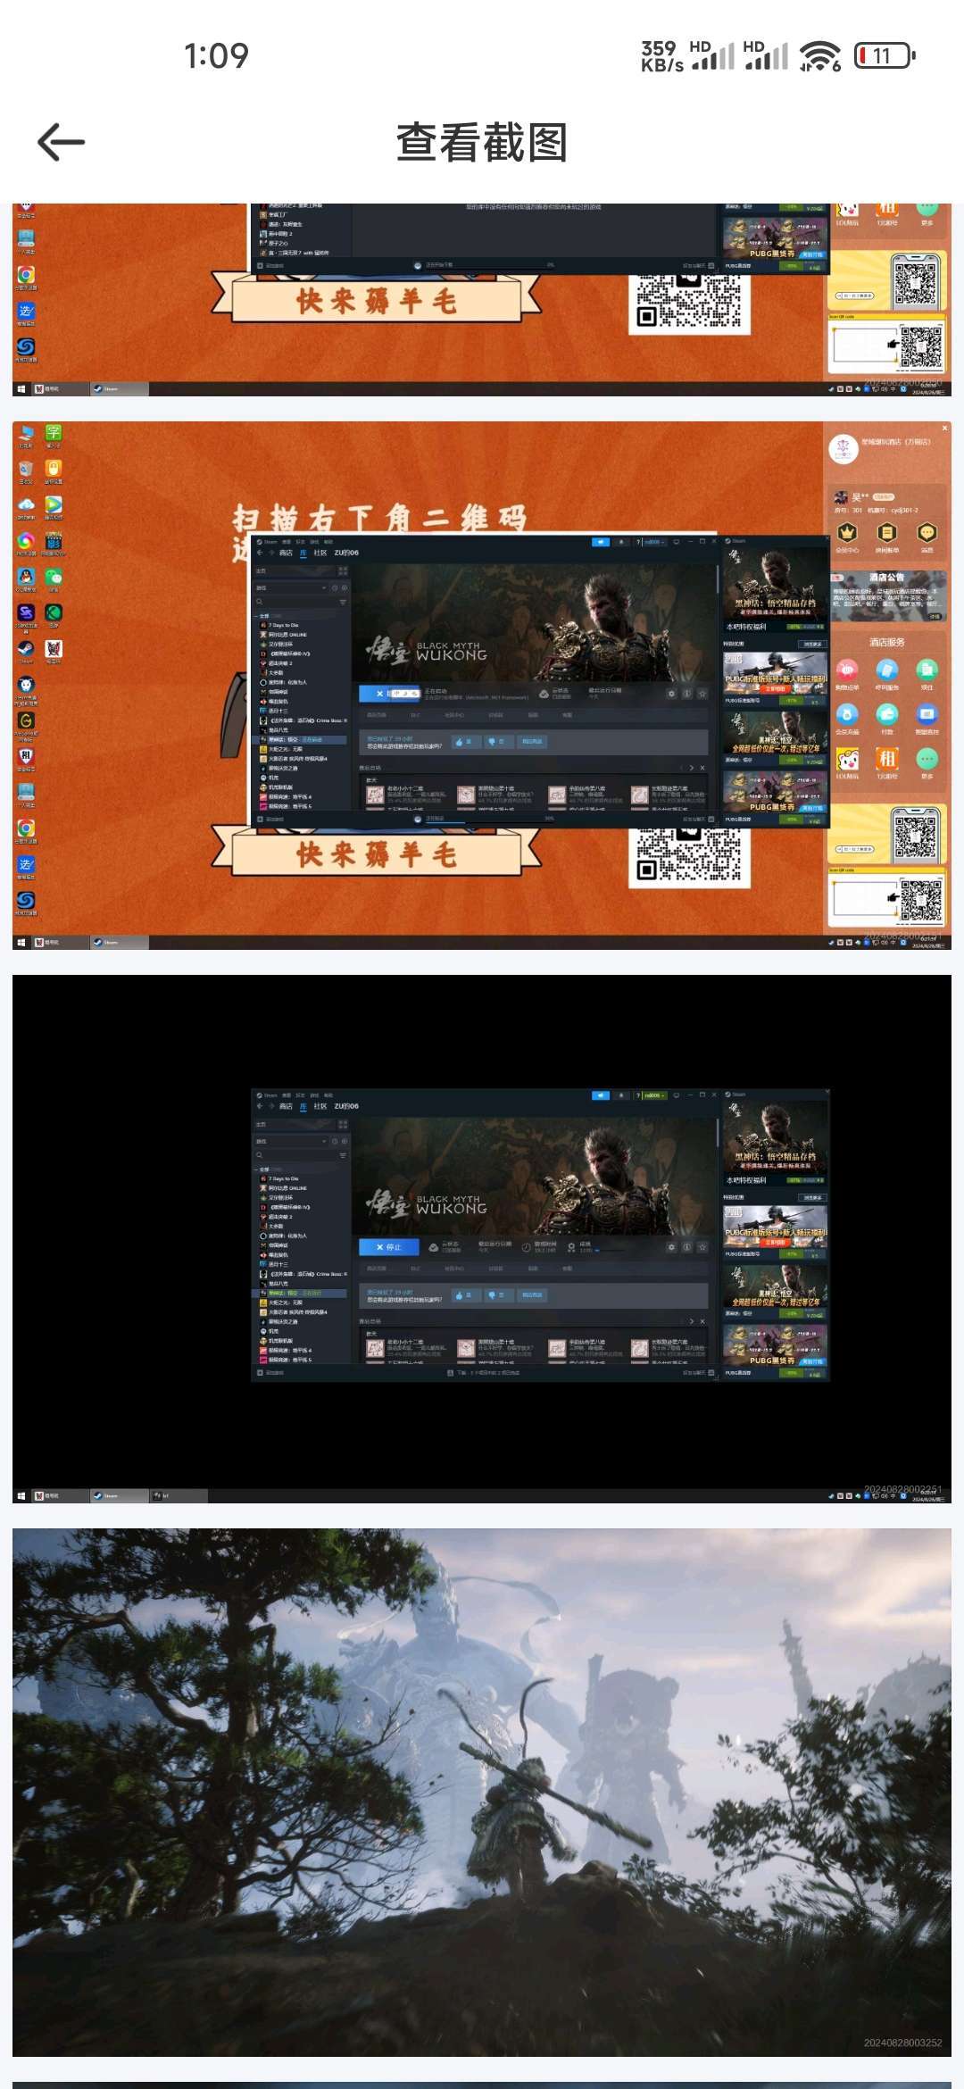Open the cut-off orange screenshot under the header

[x=482, y=300]
